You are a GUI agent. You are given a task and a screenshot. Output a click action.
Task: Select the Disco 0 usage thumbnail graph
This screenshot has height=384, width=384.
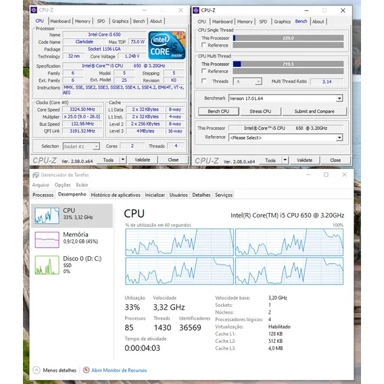[47, 265]
